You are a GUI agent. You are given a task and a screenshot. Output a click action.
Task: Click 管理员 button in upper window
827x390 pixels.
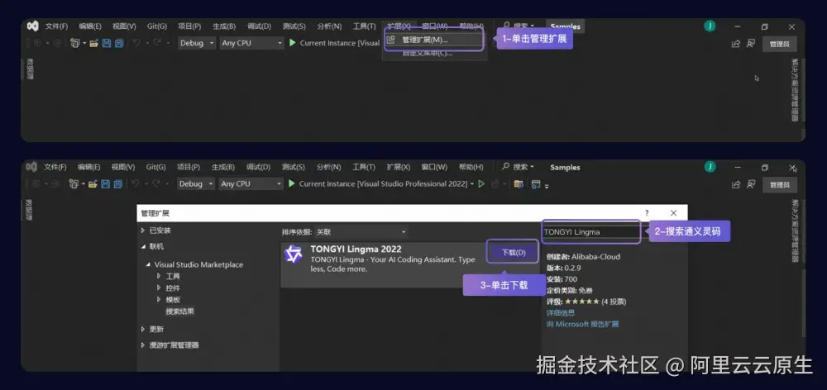point(780,45)
